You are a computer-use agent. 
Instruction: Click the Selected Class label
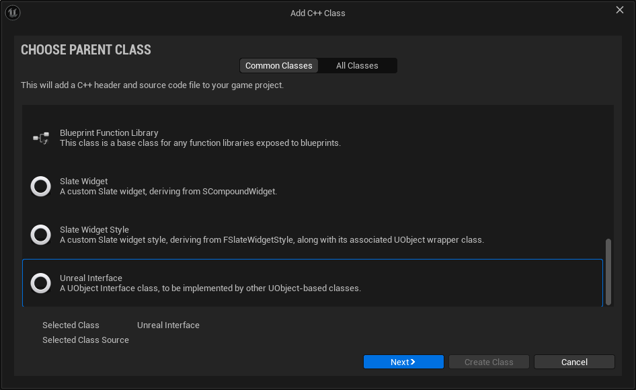[71, 325]
